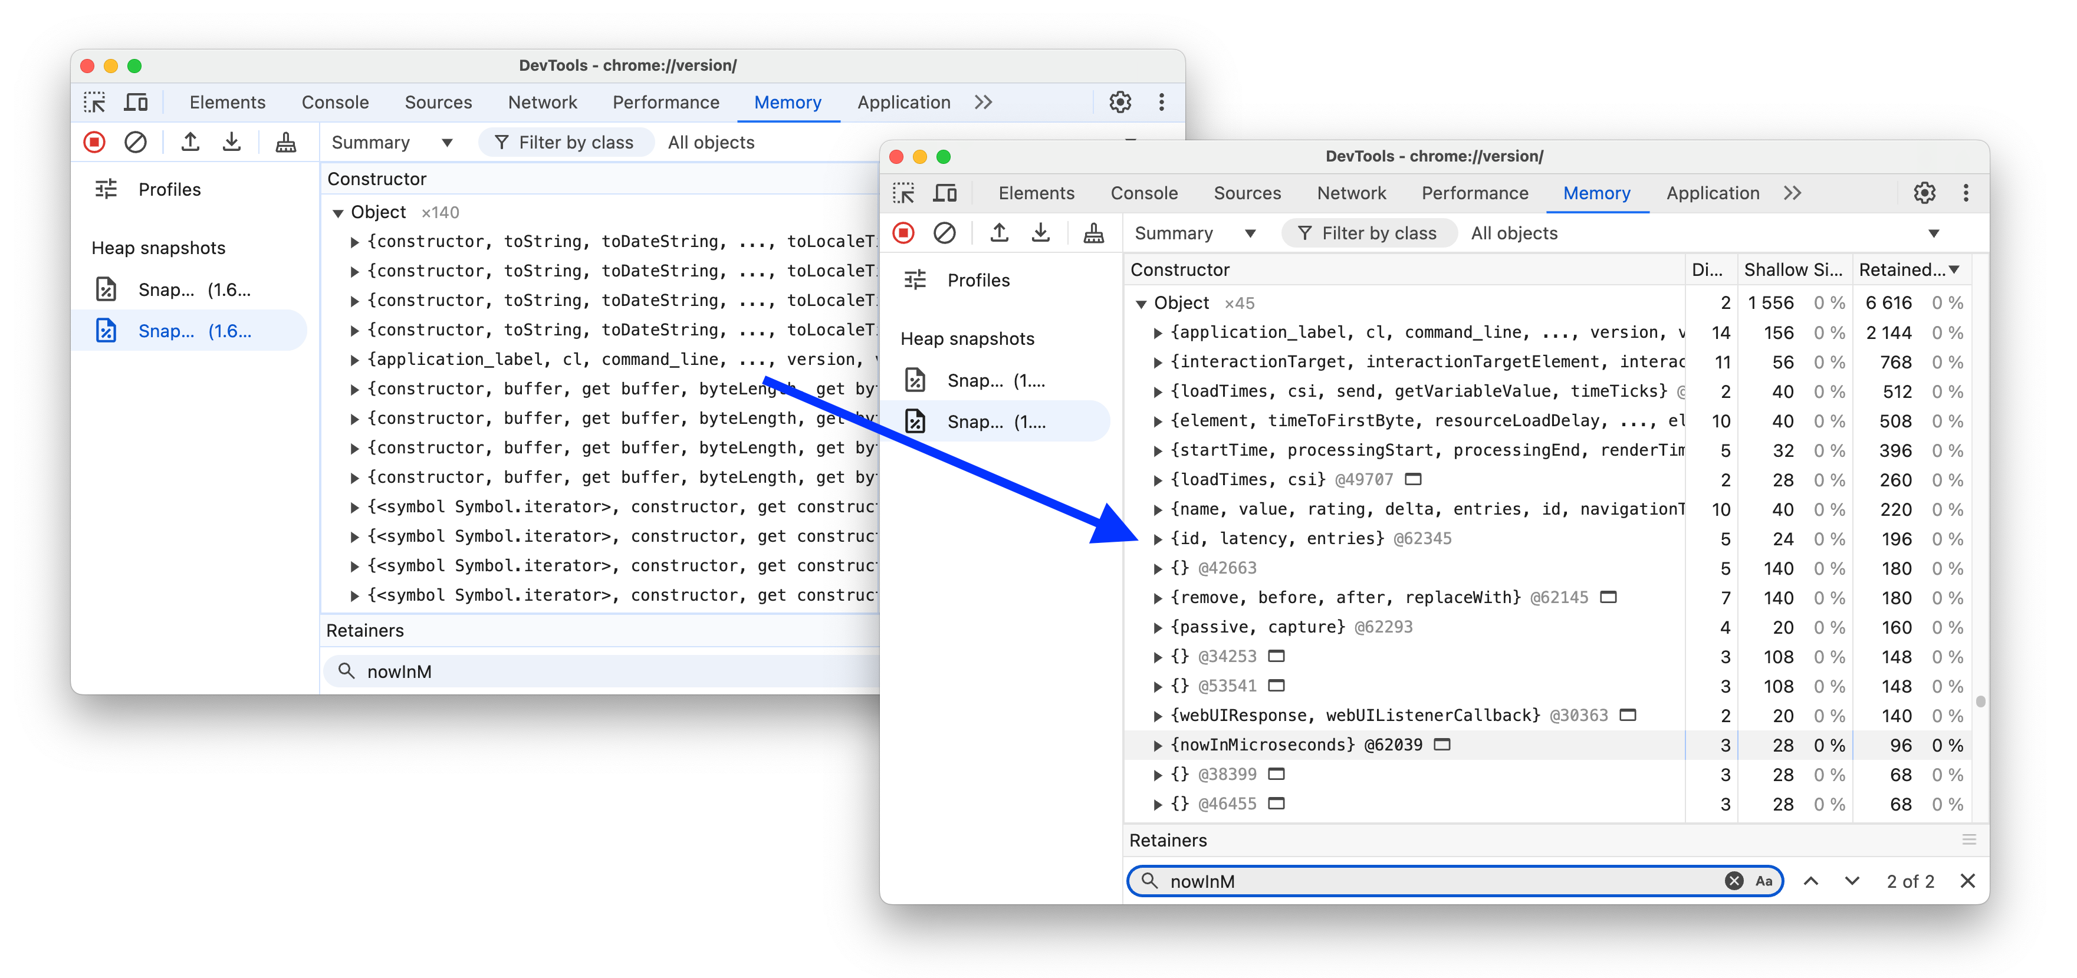Screen dimensions: 2077x978
Task: Expand the {id, latency, entries} @62345 row
Action: click(x=1156, y=537)
